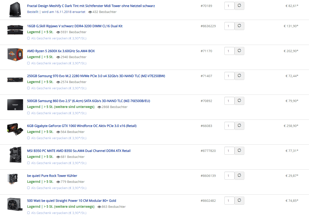
Task: Click eye icon beside 863 Beobachter
Action: pyautogui.click(x=99, y=207)
